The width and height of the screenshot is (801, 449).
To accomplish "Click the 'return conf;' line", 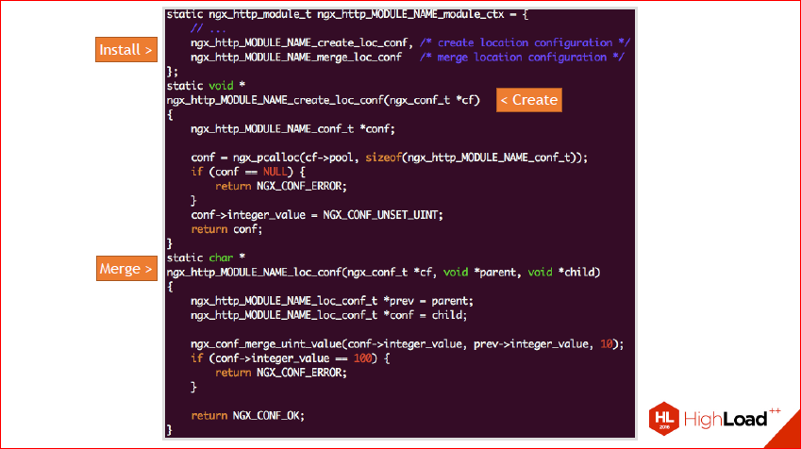I will (226, 229).
